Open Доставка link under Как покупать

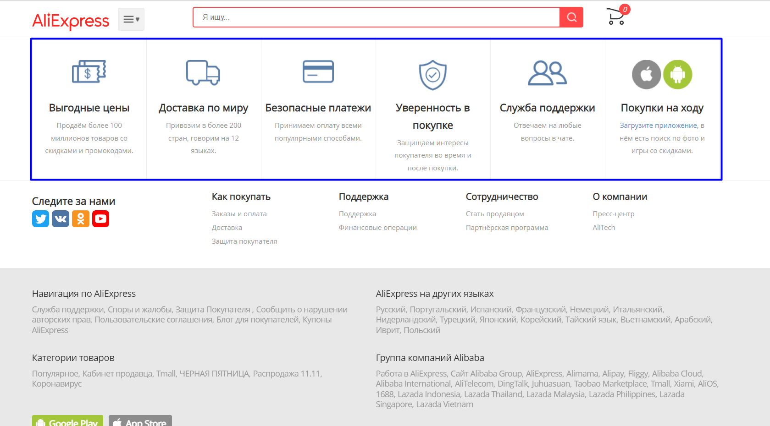point(227,228)
